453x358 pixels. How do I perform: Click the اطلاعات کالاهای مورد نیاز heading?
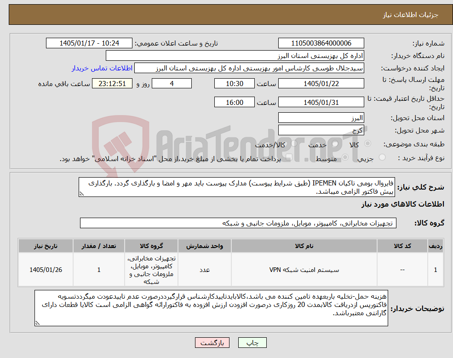click(402, 204)
